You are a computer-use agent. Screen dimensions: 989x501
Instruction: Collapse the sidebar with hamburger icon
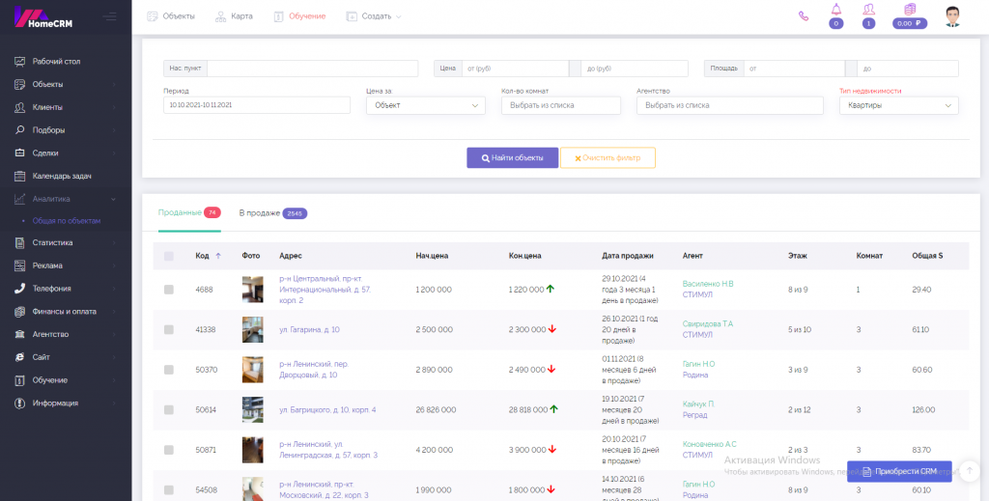(109, 15)
